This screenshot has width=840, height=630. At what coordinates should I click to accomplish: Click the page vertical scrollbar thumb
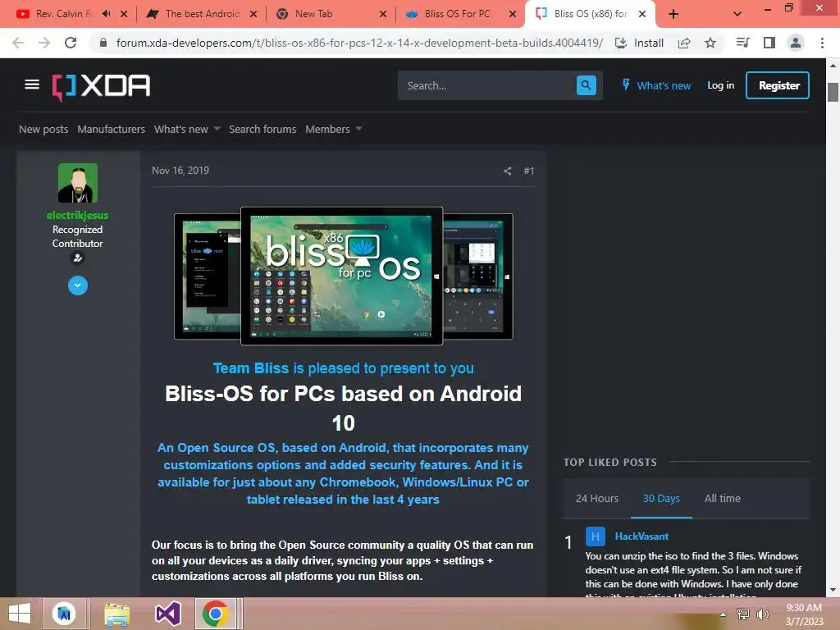833,92
